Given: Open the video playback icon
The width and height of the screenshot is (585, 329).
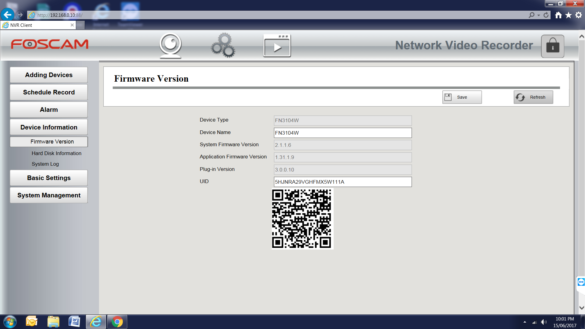Looking at the screenshot, I should click(x=277, y=46).
